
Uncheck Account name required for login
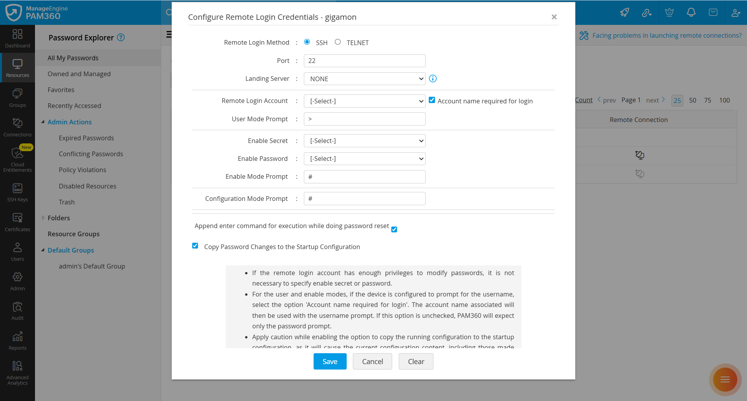click(432, 99)
